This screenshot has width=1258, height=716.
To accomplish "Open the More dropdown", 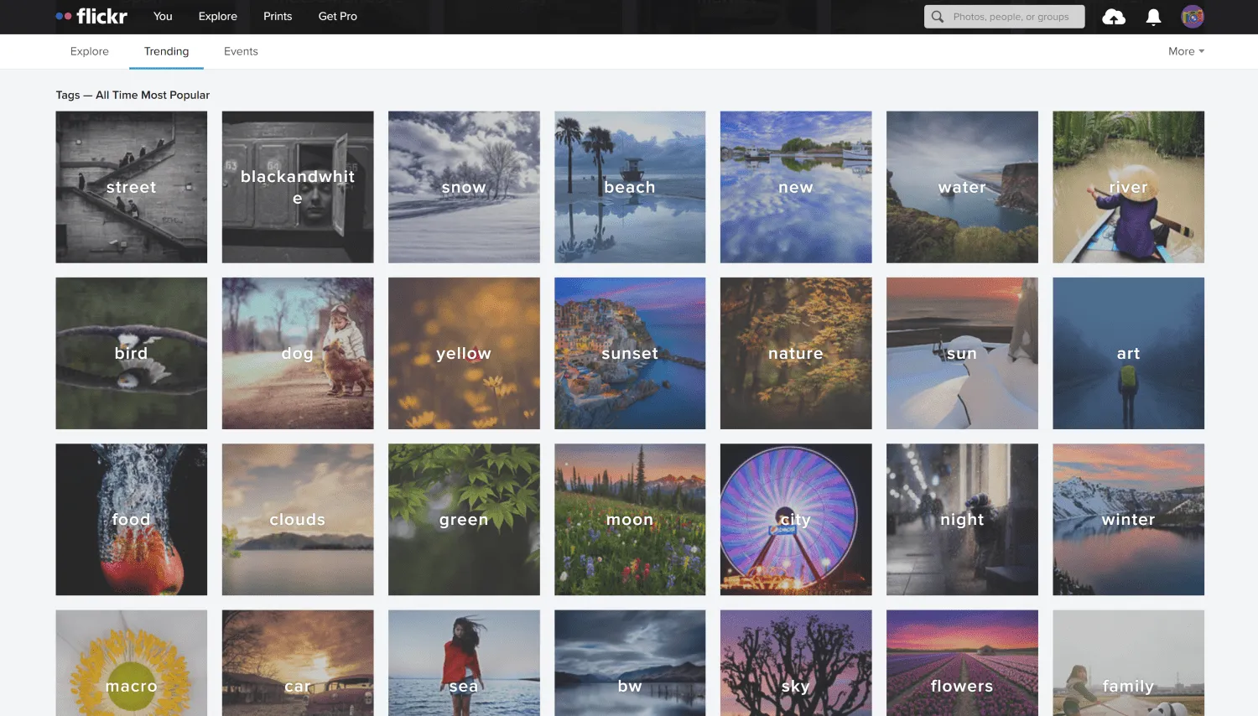I will click(x=1185, y=51).
